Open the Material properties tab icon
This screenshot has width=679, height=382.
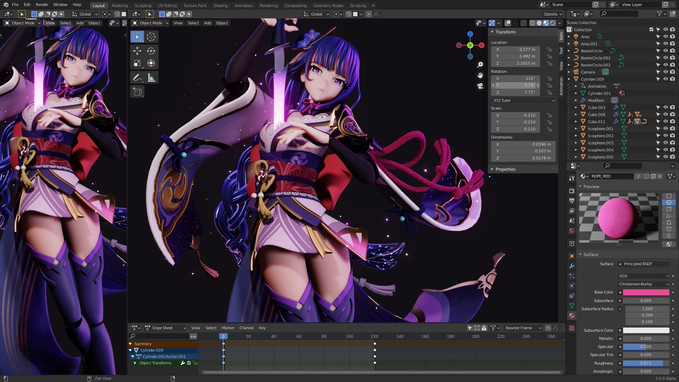click(x=571, y=315)
